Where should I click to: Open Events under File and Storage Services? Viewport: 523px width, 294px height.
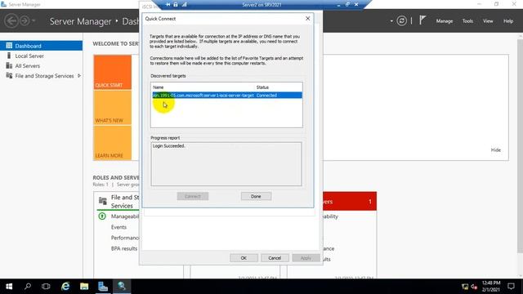click(x=118, y=227)
